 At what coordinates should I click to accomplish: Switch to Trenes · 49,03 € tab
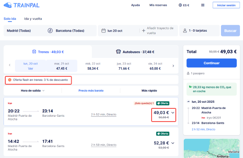click(48, 52)
